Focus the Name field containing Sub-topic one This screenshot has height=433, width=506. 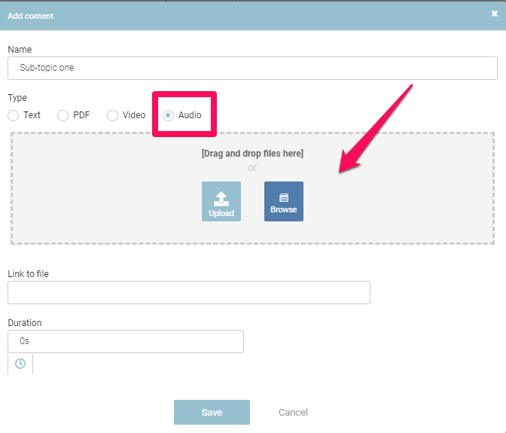[252, 68]
